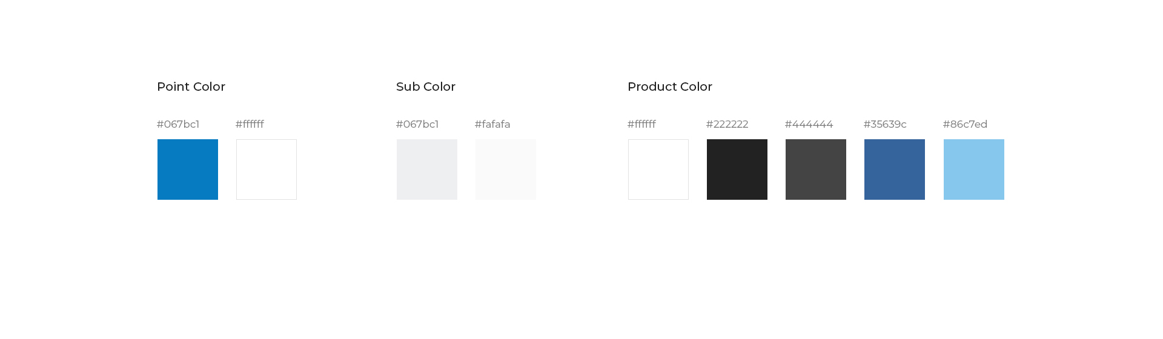Viewport: 1163px width, 339px height.
Task: Click the #35639c hex label
Action: pos(885,124)
